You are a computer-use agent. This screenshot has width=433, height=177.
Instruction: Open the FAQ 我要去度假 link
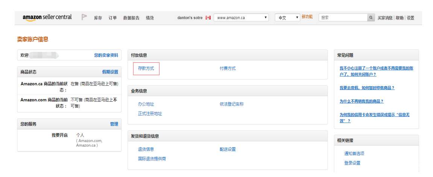coord(367,88)
